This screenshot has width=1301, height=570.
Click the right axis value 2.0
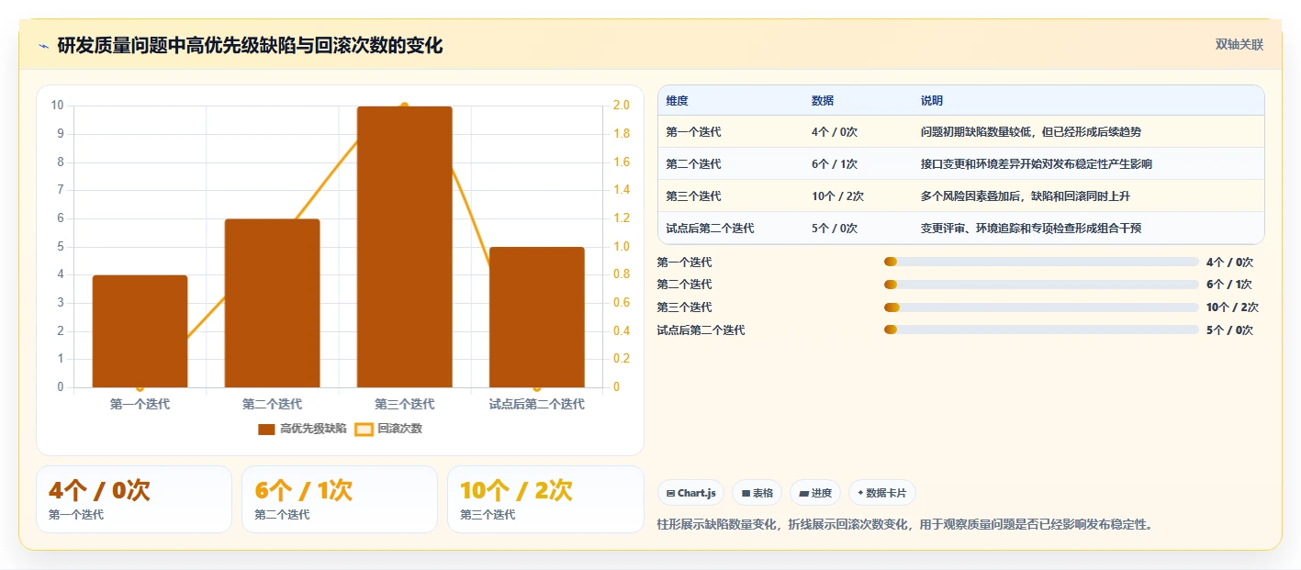621,106
